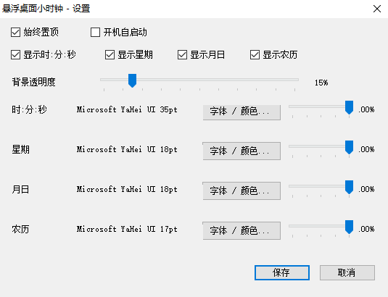Click the 背景透明度 slider thumb
Viewport: 388px width, 297px height.
[x=133, y=80]
